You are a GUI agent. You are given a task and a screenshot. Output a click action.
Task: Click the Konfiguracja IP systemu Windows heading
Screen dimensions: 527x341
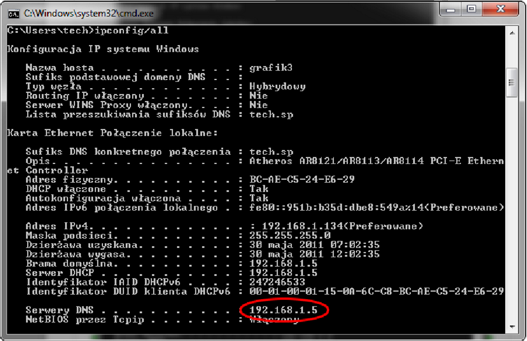pos(103,49)
